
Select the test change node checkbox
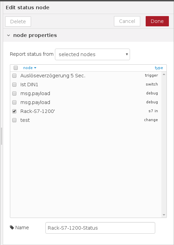[14, 120]
